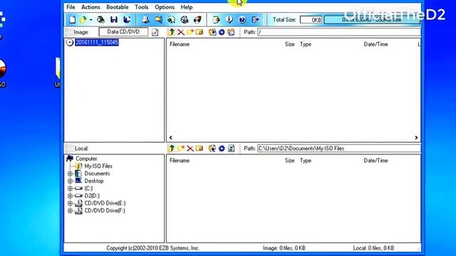Open the Info icon in main toolbar
The height and width of the screenshot is (256, 456).
pos(229,20)
